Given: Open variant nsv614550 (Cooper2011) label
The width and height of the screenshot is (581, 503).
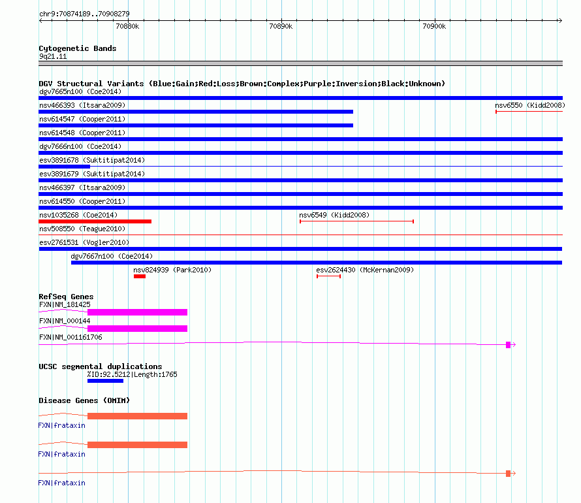Looking at the screenshot, I should [82, 201].
